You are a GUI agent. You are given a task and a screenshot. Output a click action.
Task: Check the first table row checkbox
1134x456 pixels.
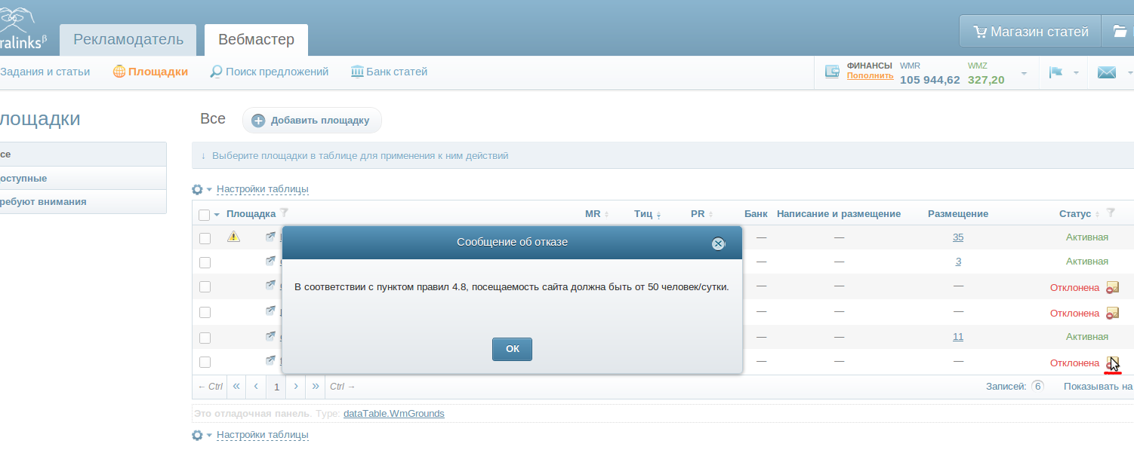coord(205,238)
